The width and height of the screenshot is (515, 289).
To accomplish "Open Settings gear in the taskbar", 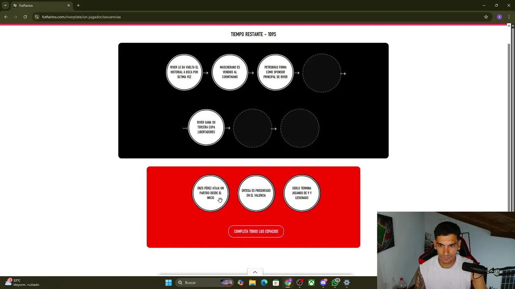I will coord(347,283).
